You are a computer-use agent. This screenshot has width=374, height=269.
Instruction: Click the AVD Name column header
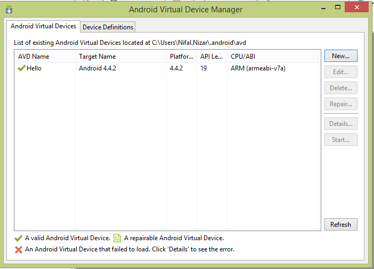pos(45,57)
